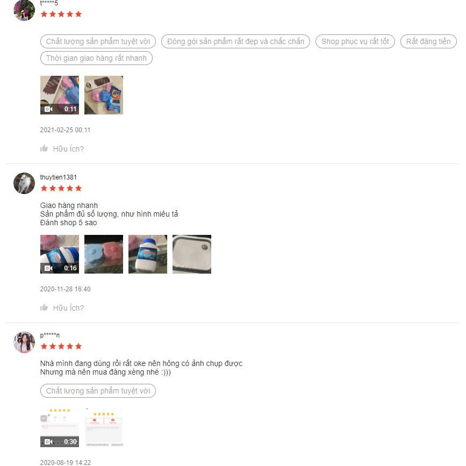Open second photo in t*****5 review
The width and height of the screenshot is (466, 466).
click(104, 95)
